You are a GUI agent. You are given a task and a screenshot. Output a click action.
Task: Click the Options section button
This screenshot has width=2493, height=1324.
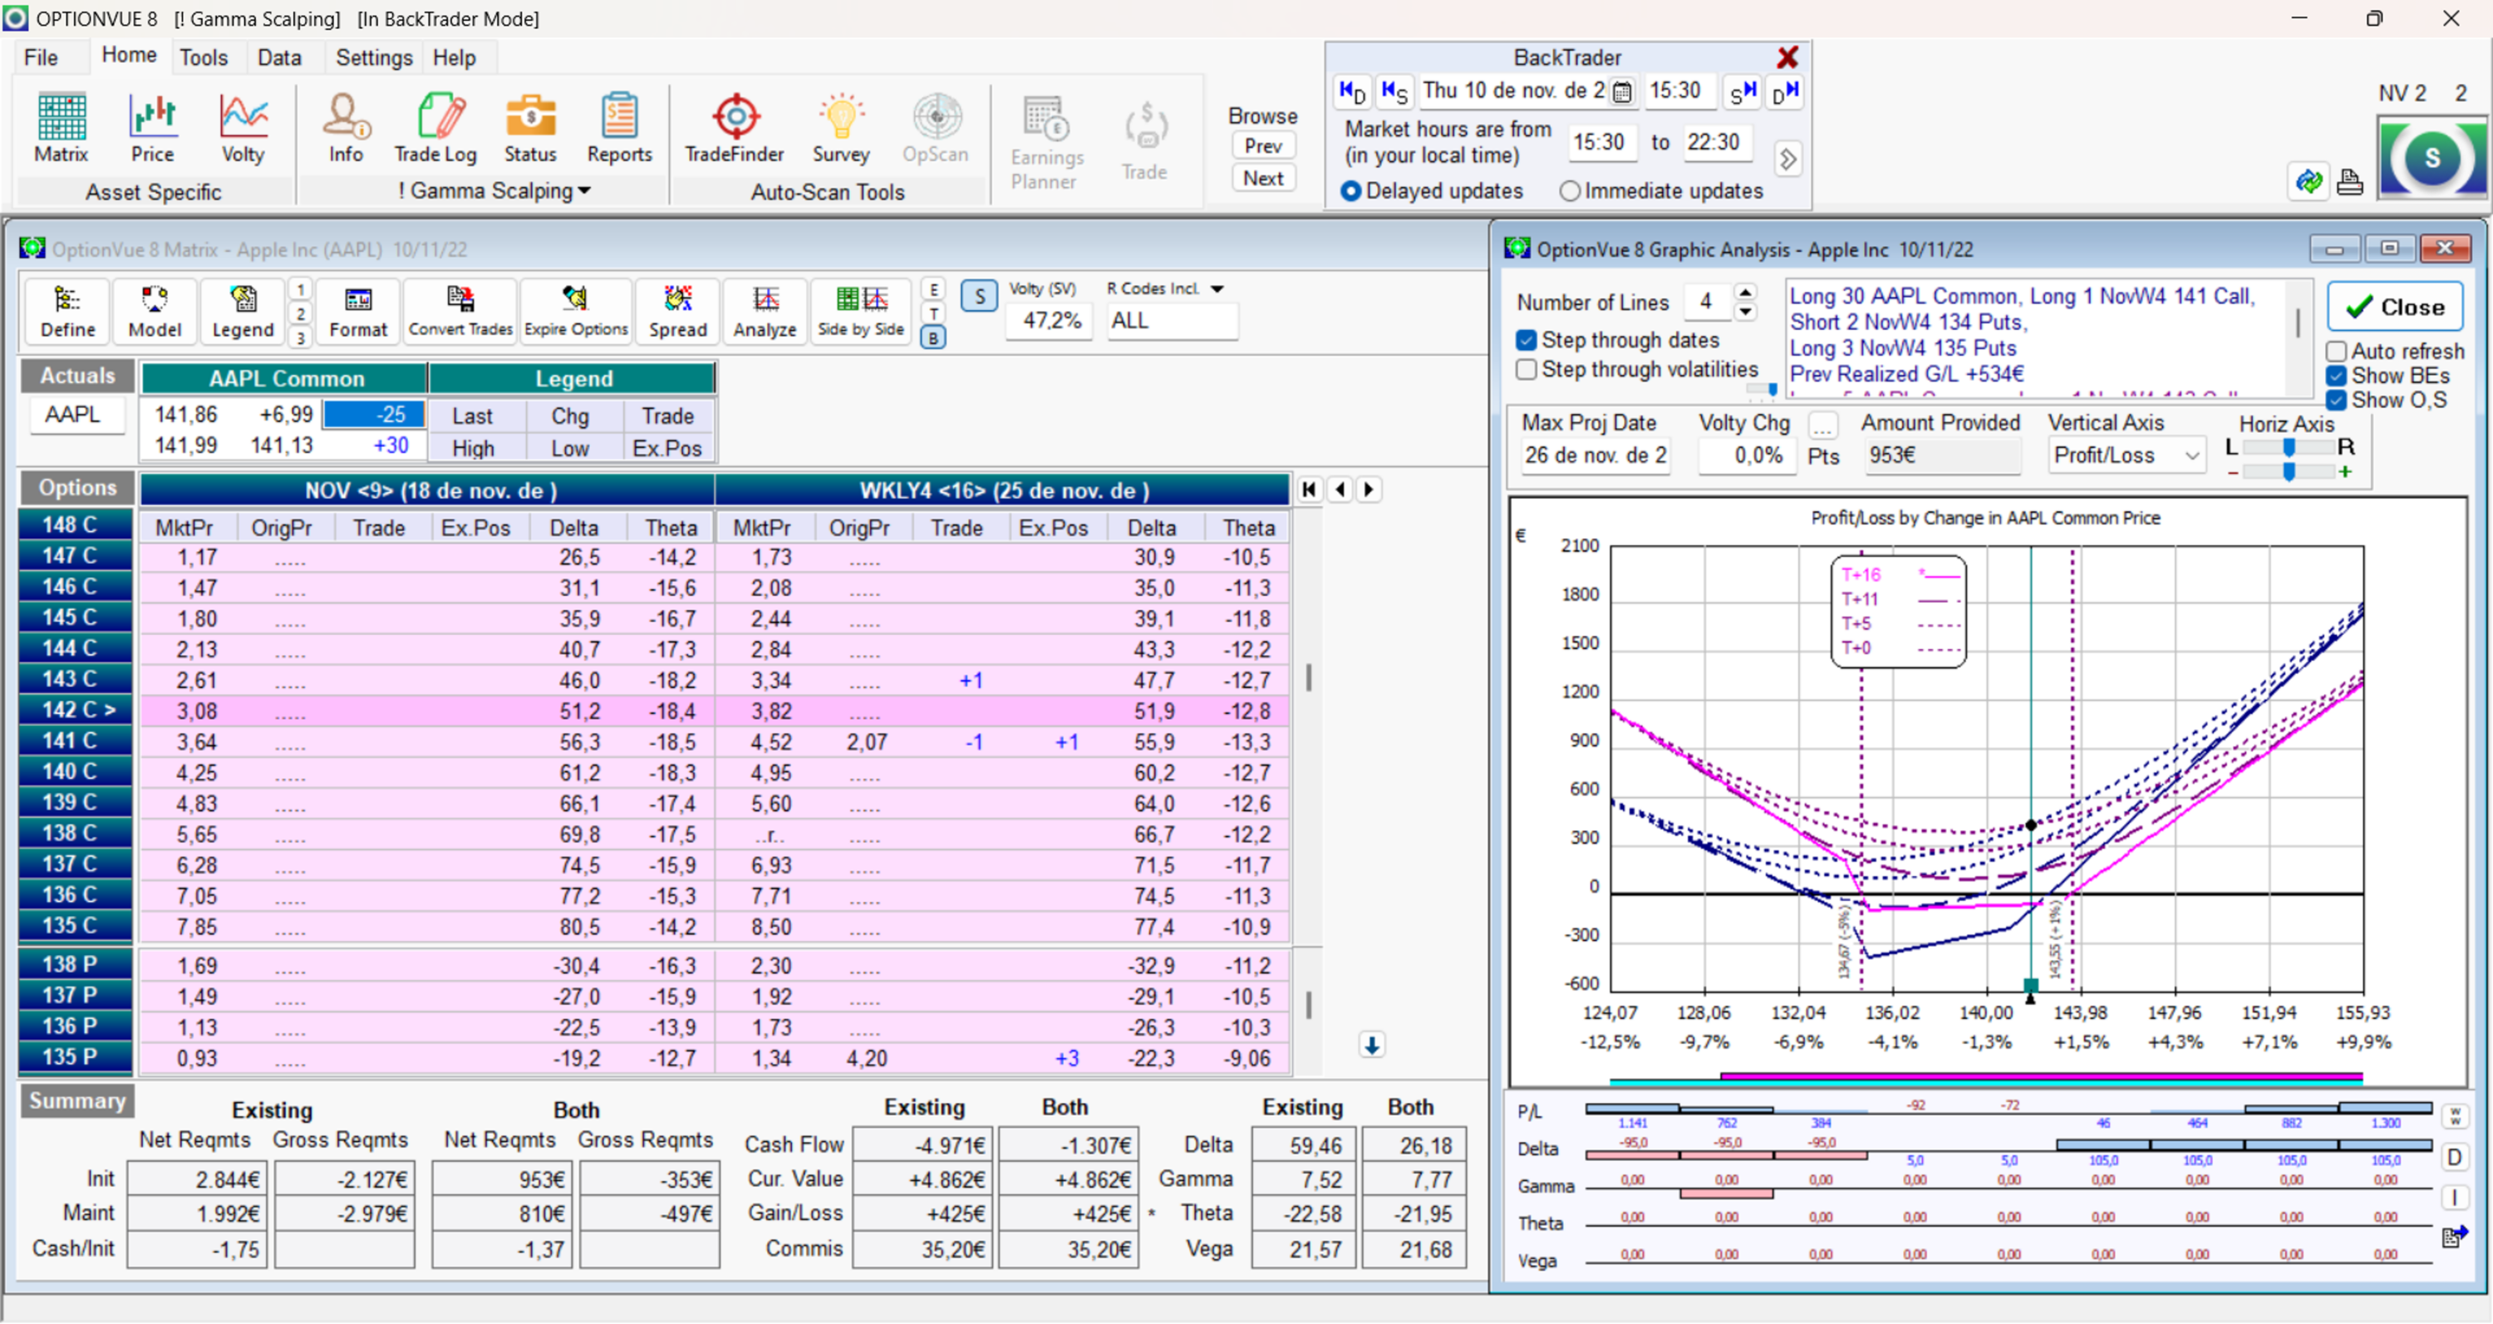tap(77, 488)
